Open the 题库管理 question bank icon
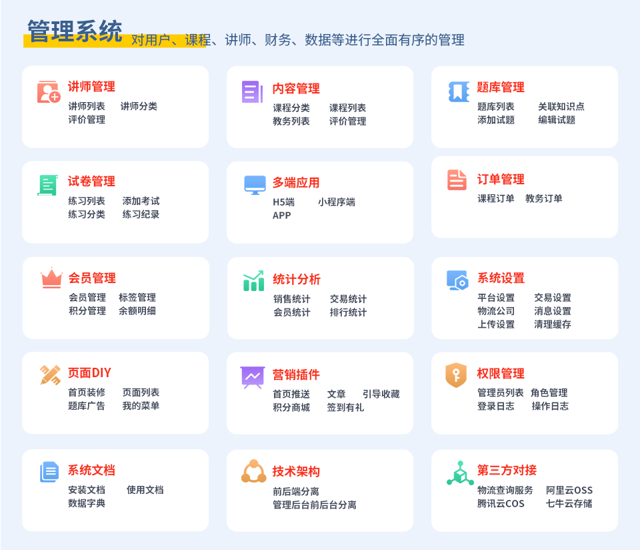Image resolution: width=640 pixels, height=550 pixels. pyautogui.click(x=459, y=93)
